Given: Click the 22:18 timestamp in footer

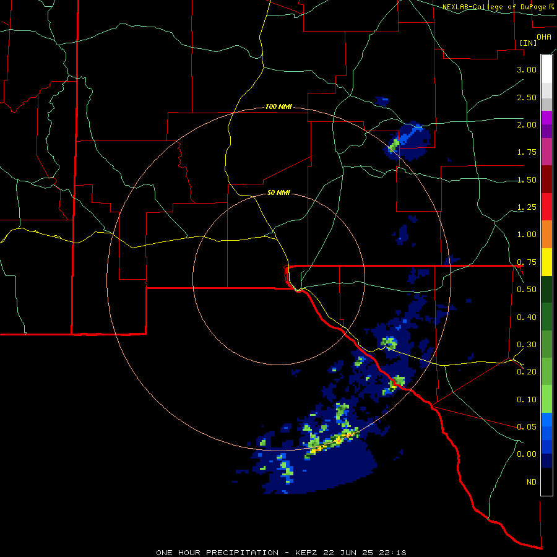Looking at the screenshot, I should 394,553.
